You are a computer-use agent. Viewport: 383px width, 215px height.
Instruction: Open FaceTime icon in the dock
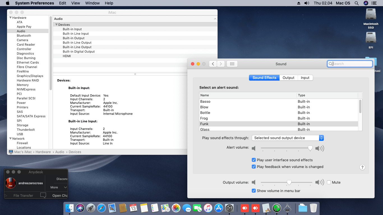coord(197,208)
